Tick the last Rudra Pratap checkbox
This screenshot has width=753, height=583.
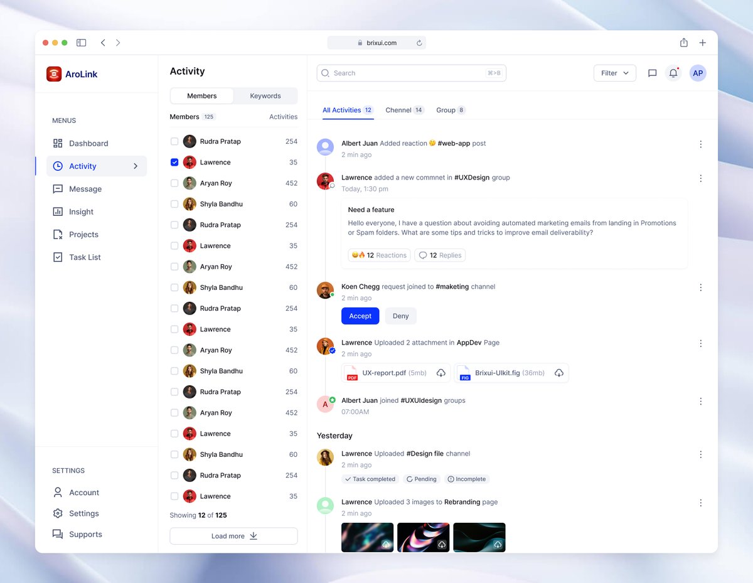pyautogui.click(x=174, y=475)
